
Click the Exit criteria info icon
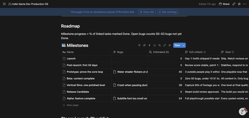coord(204,52)
